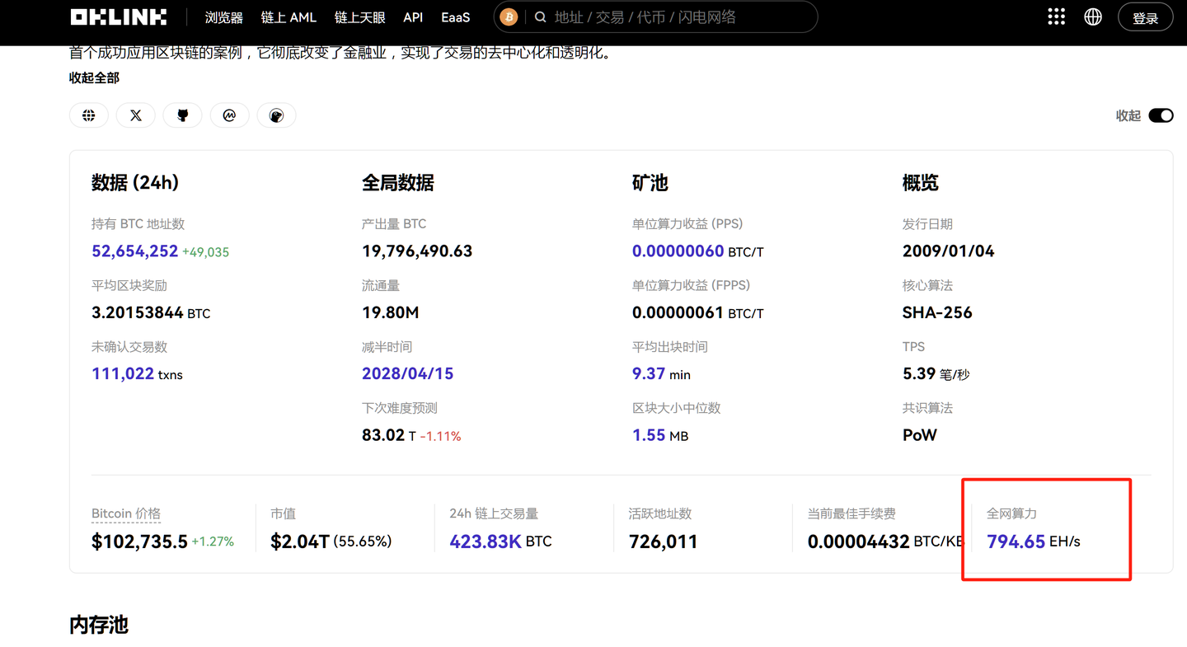This screenshot has width=1187, height=647.
Task: Click the Bitcoin coin icon in the search bar
Action: pyautogui.click(x=509, y=16)
